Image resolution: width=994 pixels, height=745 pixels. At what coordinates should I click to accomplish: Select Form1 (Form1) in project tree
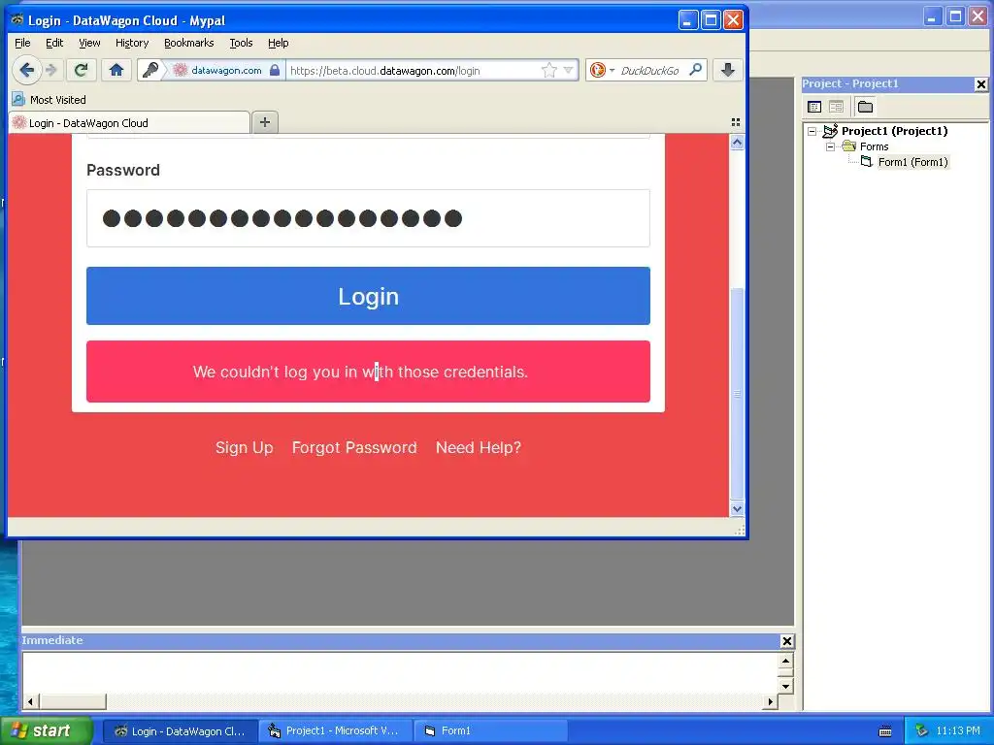[912, 162]
